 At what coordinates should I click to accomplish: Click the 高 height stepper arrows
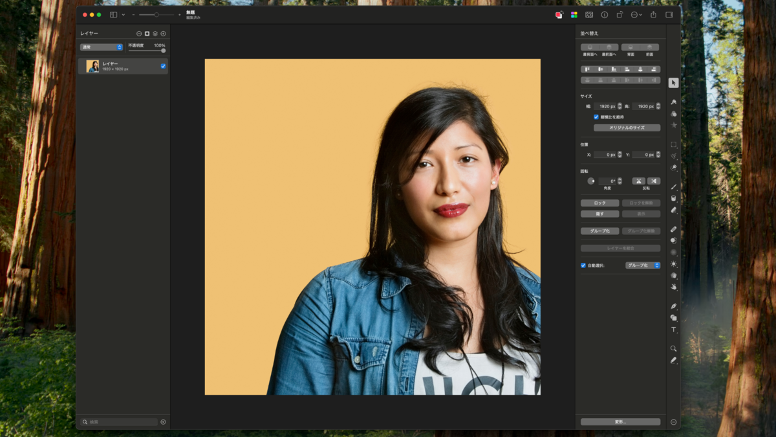tap(658, 106)
